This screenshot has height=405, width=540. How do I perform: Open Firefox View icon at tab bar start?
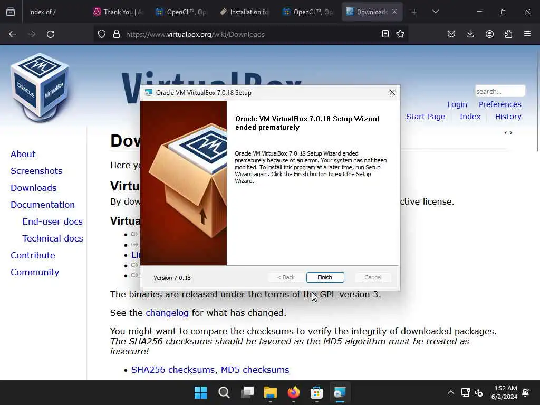[11, 12]
